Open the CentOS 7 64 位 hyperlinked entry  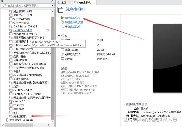click(23, 30)
